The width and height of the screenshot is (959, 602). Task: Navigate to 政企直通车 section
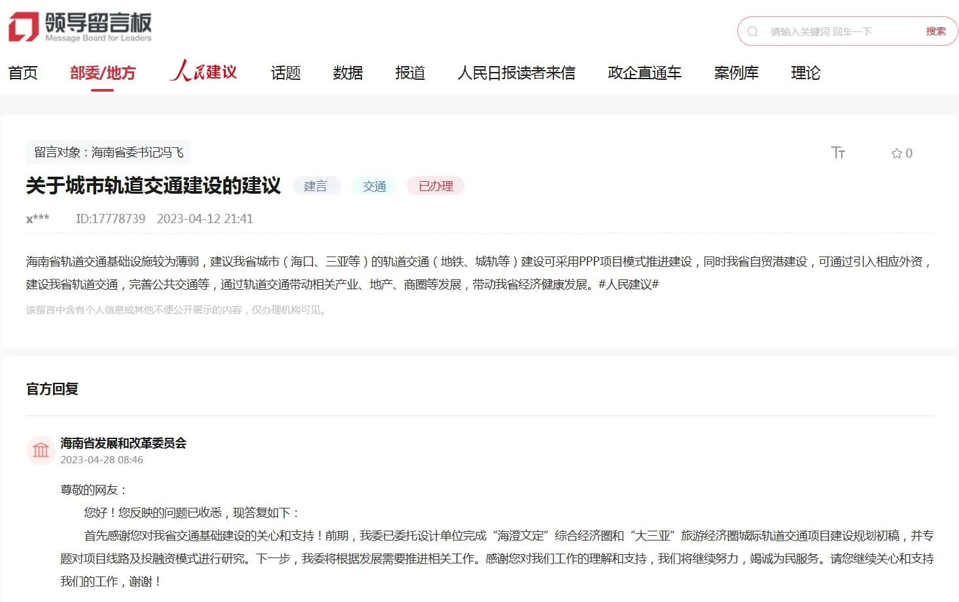point(644,73)
